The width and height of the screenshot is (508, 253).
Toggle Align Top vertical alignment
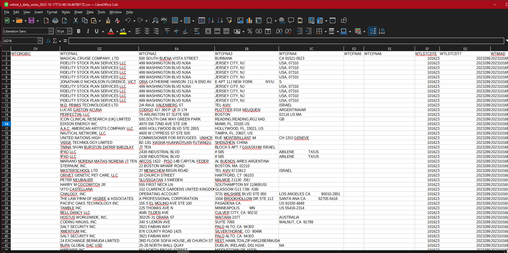[167, 31]
